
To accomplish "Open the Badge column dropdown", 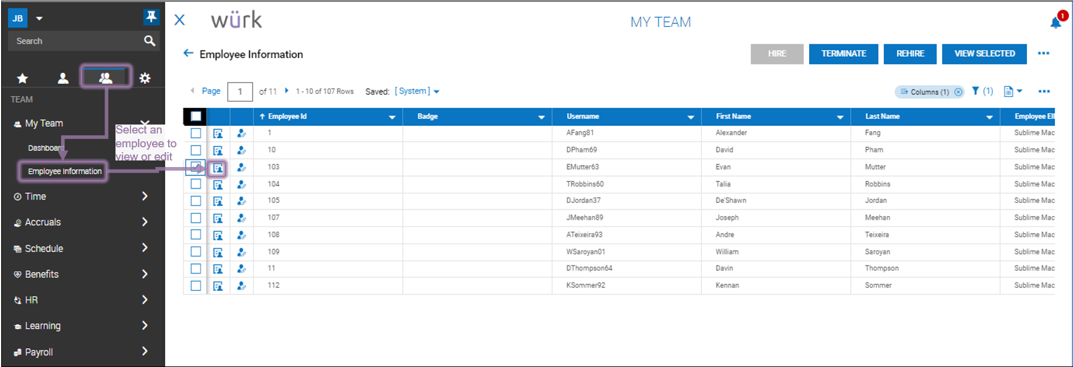I will tap(542, 117).
